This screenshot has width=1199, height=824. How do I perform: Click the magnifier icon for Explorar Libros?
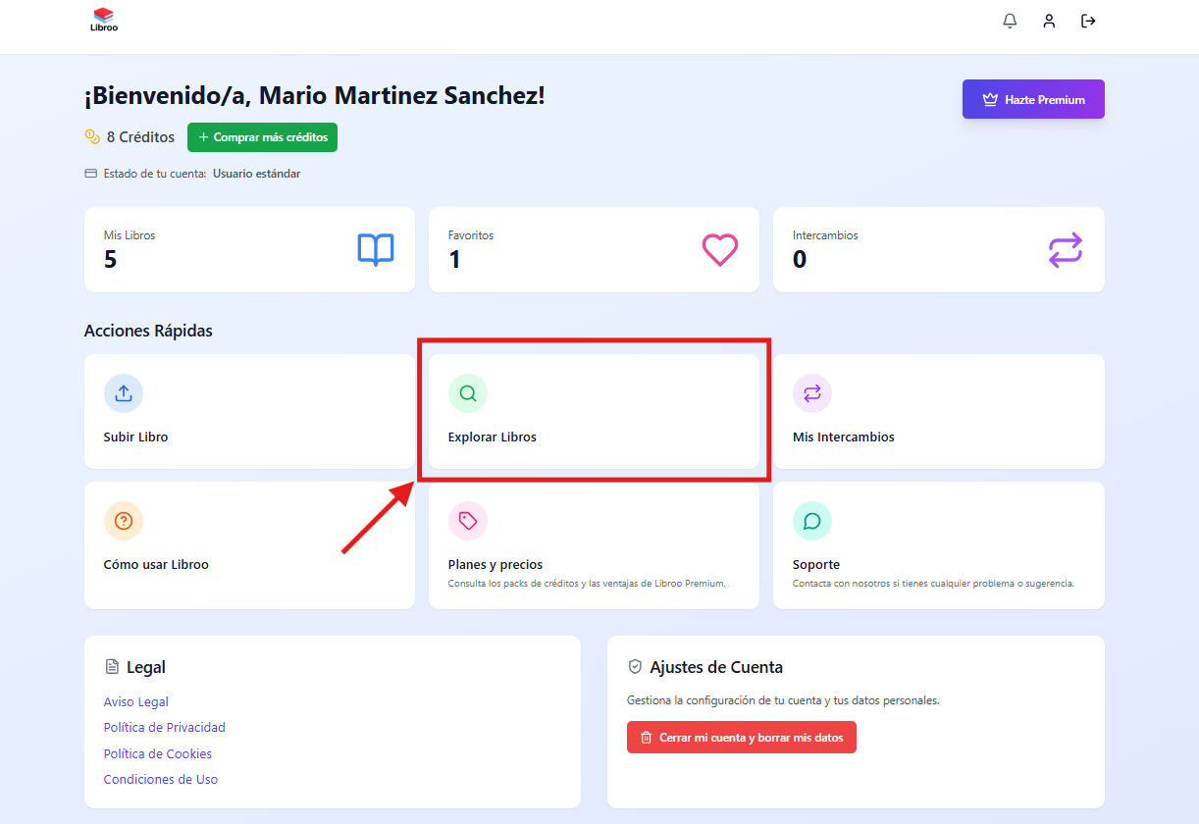[468, 393]
